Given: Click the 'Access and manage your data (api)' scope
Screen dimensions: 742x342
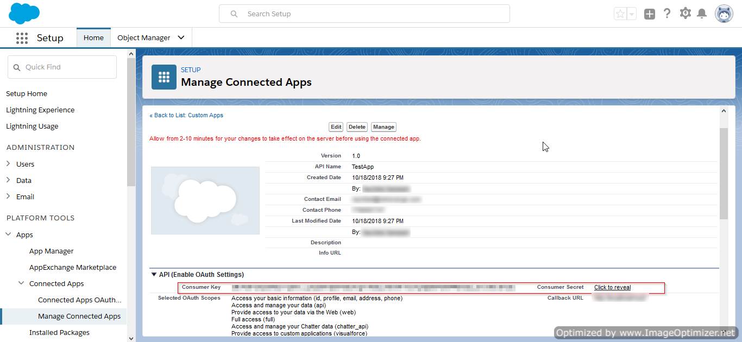Looking at the screenshot, I should [279, 305].
